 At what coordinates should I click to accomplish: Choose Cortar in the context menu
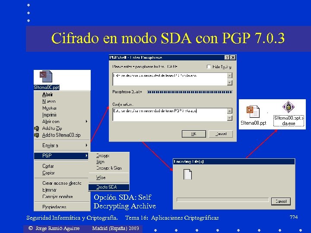click(48, 166)
